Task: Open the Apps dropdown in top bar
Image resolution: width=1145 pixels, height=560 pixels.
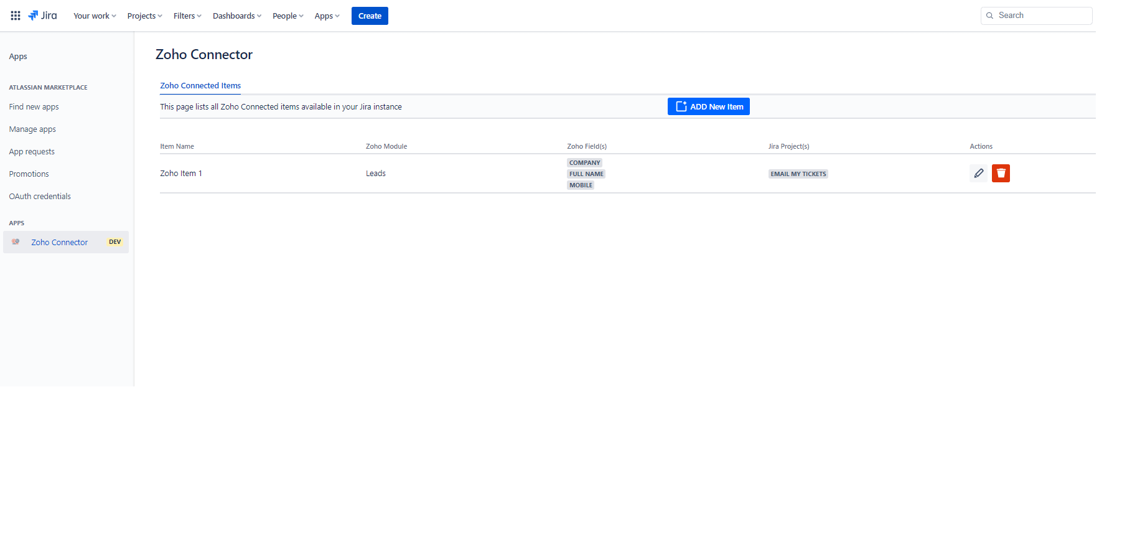Action: pyautogui.click(x=327, y=16)
